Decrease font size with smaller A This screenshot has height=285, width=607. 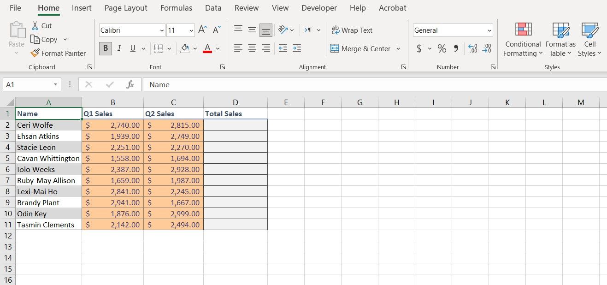click(217, 30)
